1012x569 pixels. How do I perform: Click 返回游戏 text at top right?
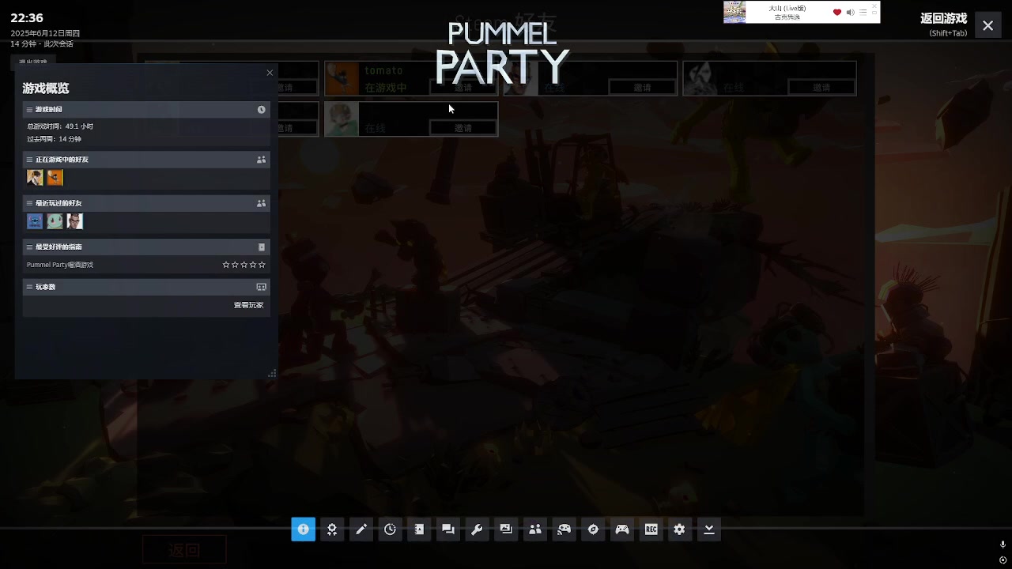943,18
